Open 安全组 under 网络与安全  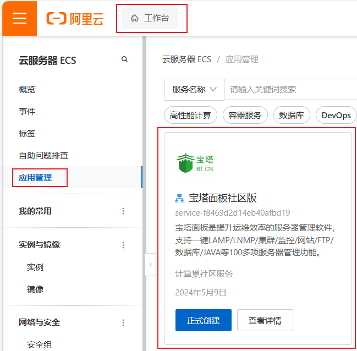pyautogui.click(x=39, y=344)
